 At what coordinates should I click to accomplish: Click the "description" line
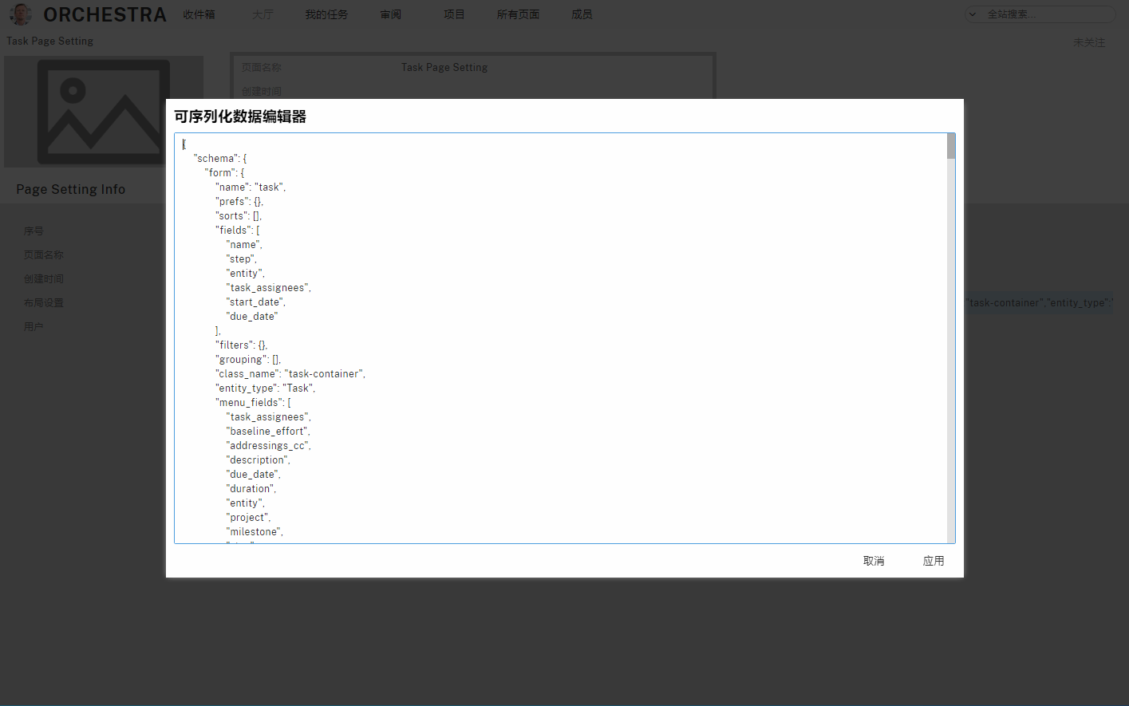[259, 460]
